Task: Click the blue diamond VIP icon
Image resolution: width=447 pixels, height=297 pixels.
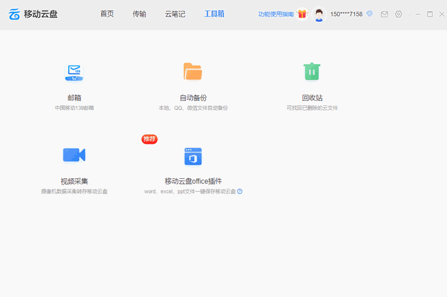Action: [369, 14]
